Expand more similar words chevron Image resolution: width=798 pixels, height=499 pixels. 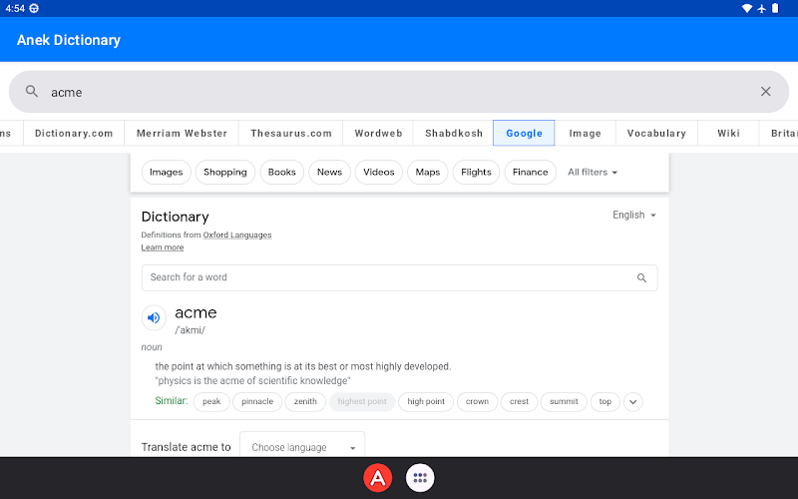[x=632, y=402]
